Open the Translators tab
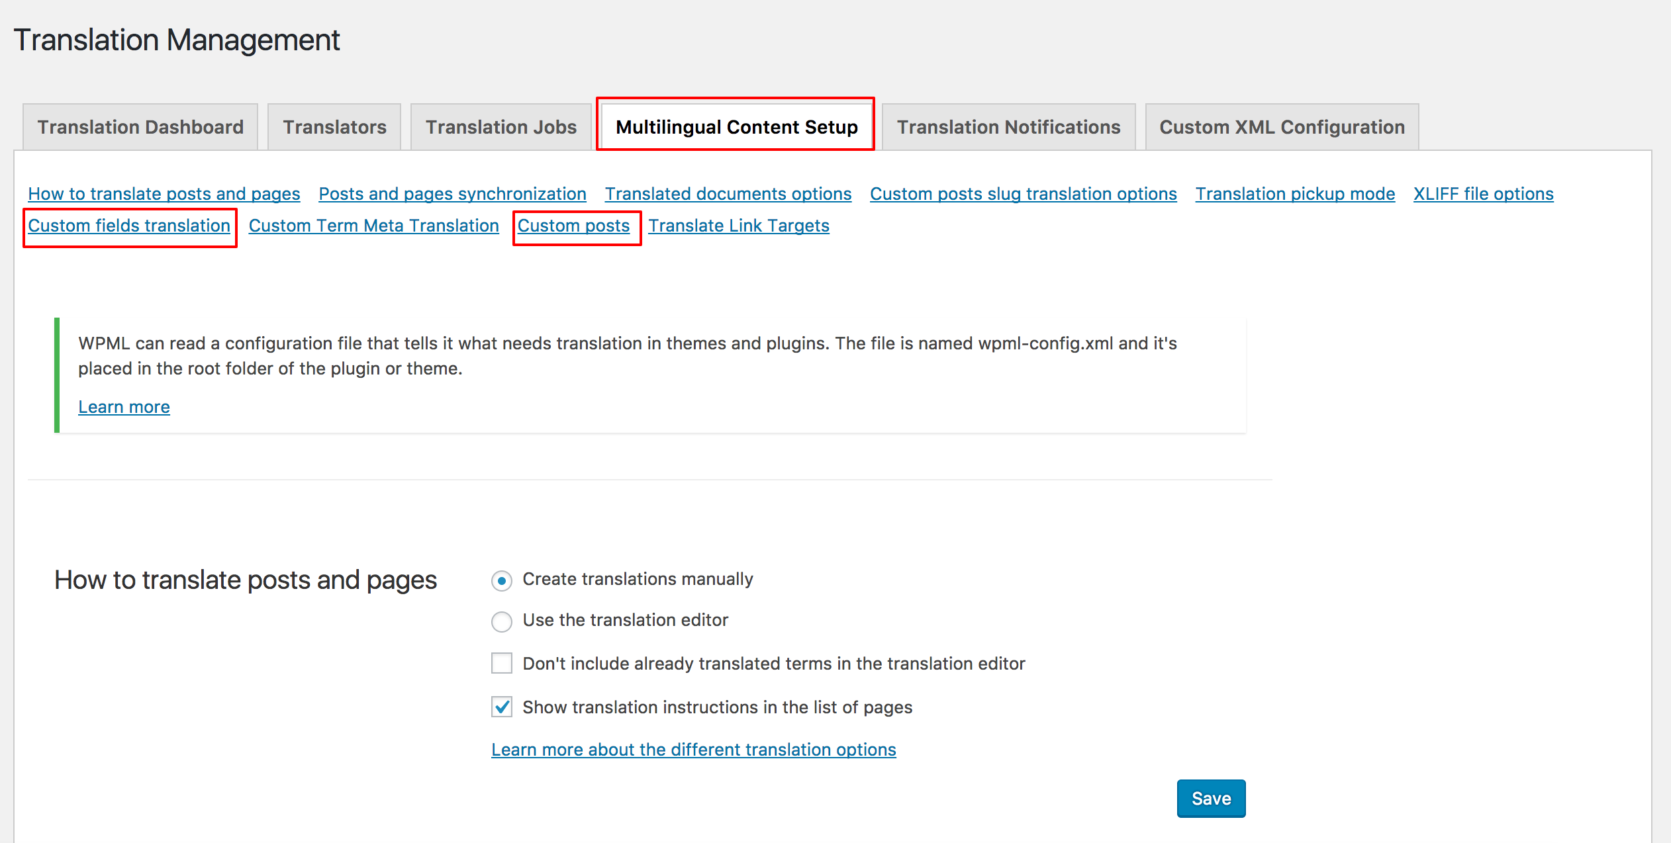The image size is (1671, 843). (x=334, y=126)
